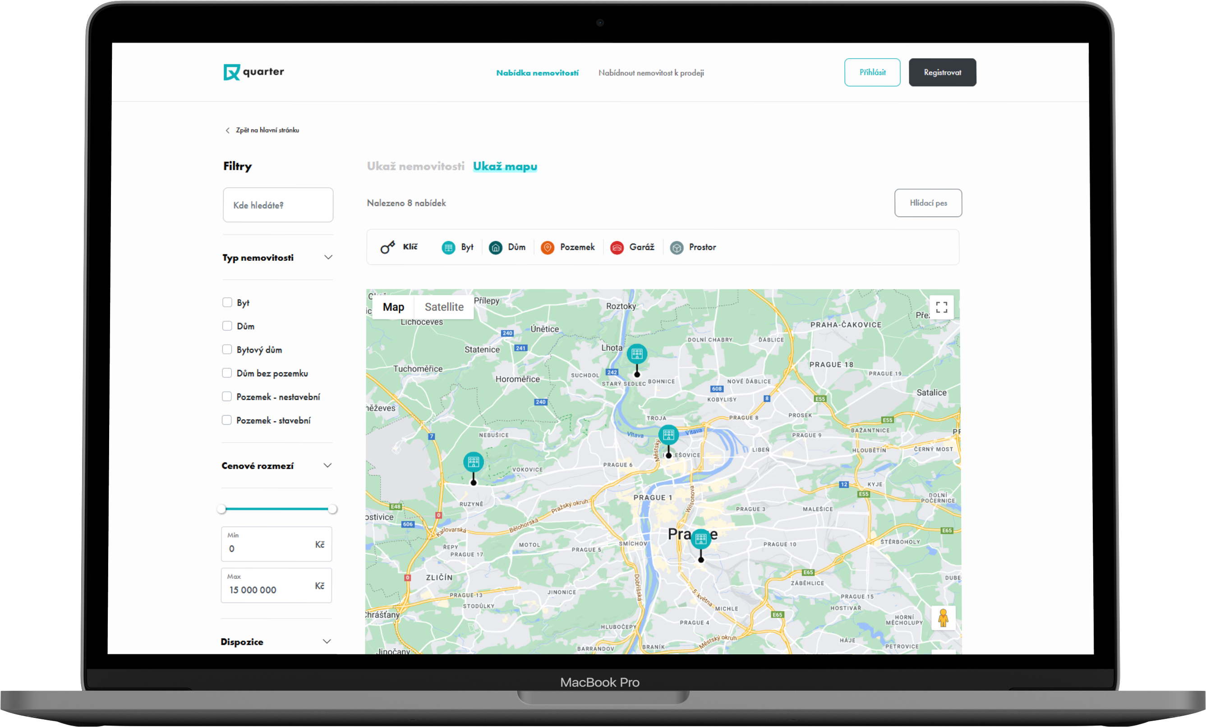Switch to Ukaž nemovitosti tab
This screenshot has width=1206, height=727.
pyautogui.click(x=415, y=166)
